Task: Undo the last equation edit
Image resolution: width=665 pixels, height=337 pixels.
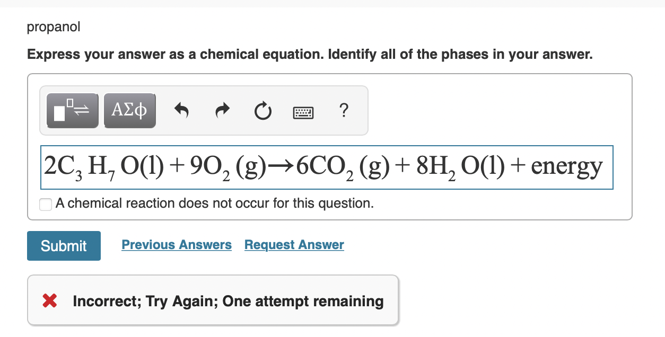Action: click(181, 110)
